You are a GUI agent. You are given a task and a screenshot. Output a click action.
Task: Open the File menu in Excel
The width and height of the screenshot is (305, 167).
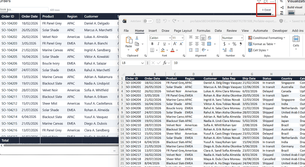pyautogui.click(x=126, y=31)
